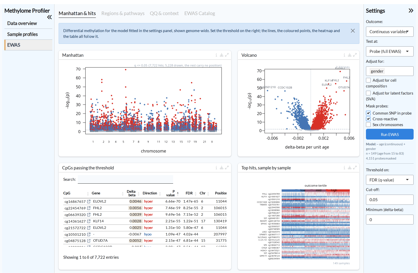Click gene ELOVL2 in cg16867657 row

[x=100, y=201]
